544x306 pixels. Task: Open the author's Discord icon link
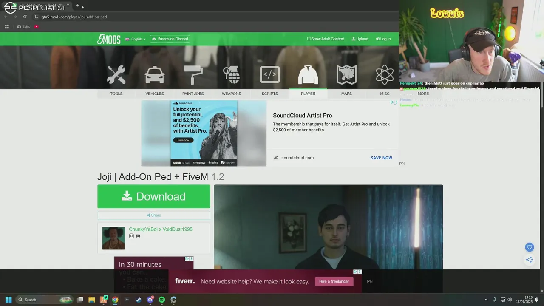click(138, 236)
